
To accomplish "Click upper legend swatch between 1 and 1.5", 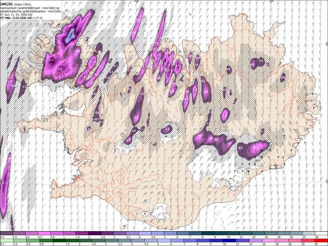I will pos(69,233).
